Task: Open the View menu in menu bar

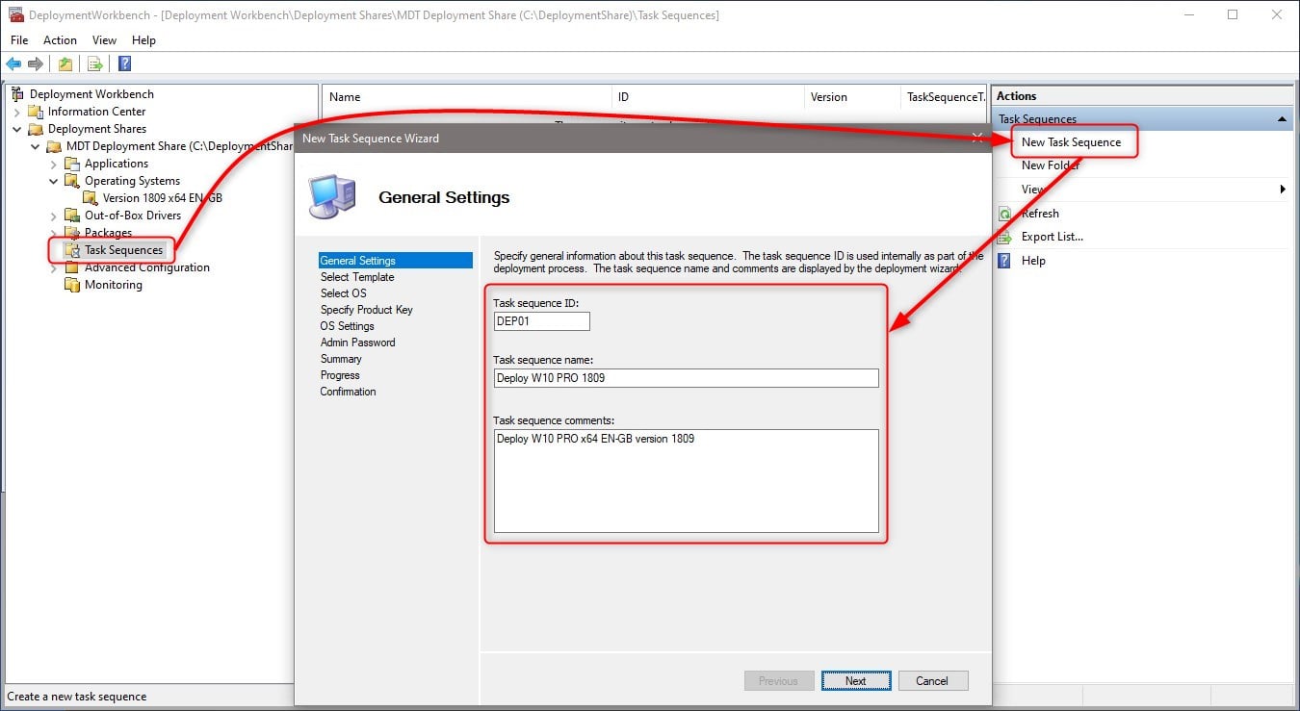Action: tap(104, 40)
